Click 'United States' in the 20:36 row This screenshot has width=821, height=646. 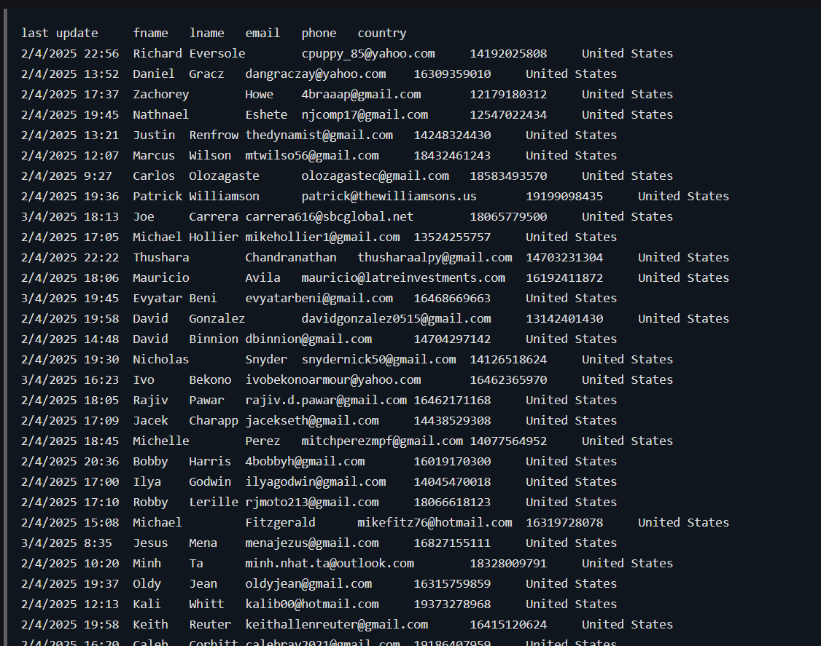[571, 461]
